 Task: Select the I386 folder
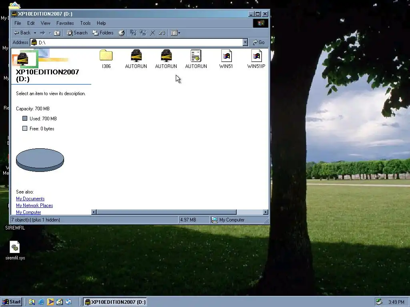(106, 59)
